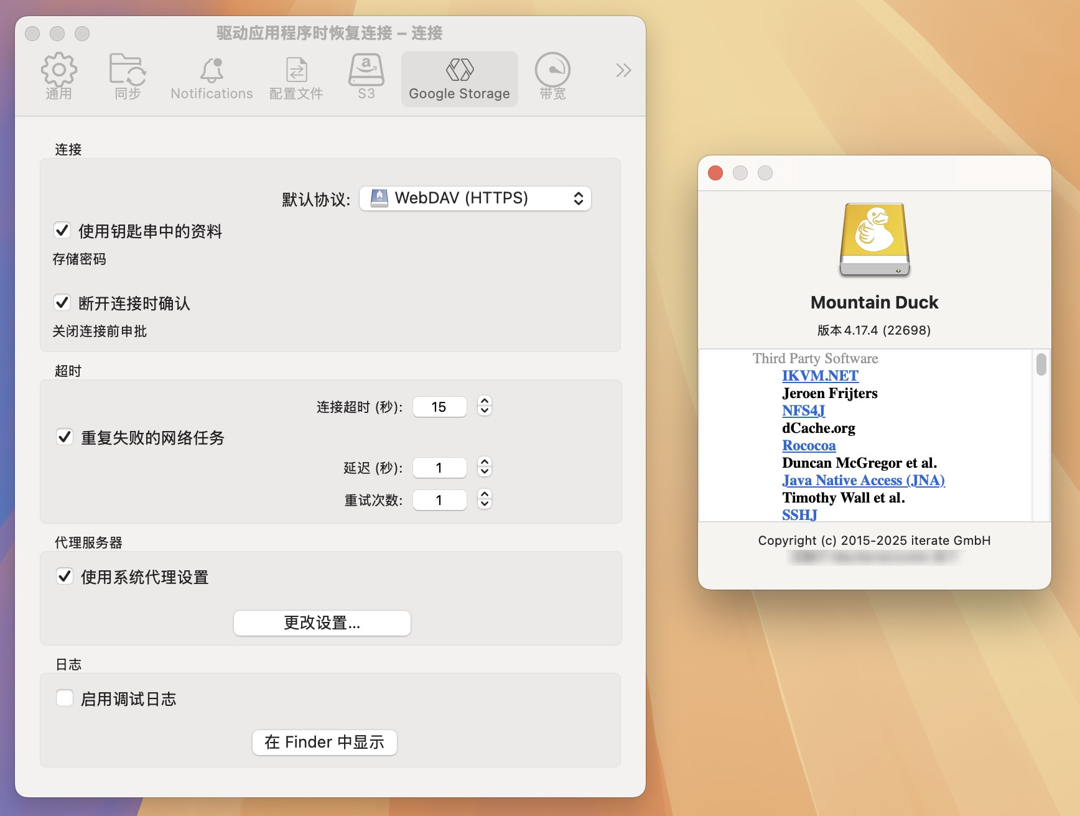Screen dimensions: 1080x816
Task: Click the 更改设置 button
Action: pos(322,623)
